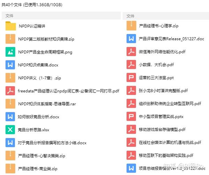This screenshot has height=175, width=209.
Task: Select file name 小数据，大机会.pdf
Action: click(156, 65)
